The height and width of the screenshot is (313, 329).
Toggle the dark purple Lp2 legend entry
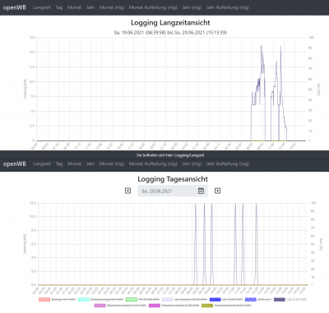point(290,300)
